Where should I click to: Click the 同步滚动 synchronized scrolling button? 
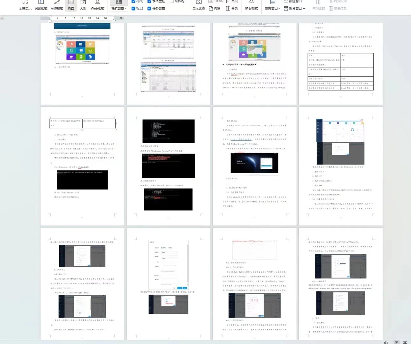(x=338, y=1)
